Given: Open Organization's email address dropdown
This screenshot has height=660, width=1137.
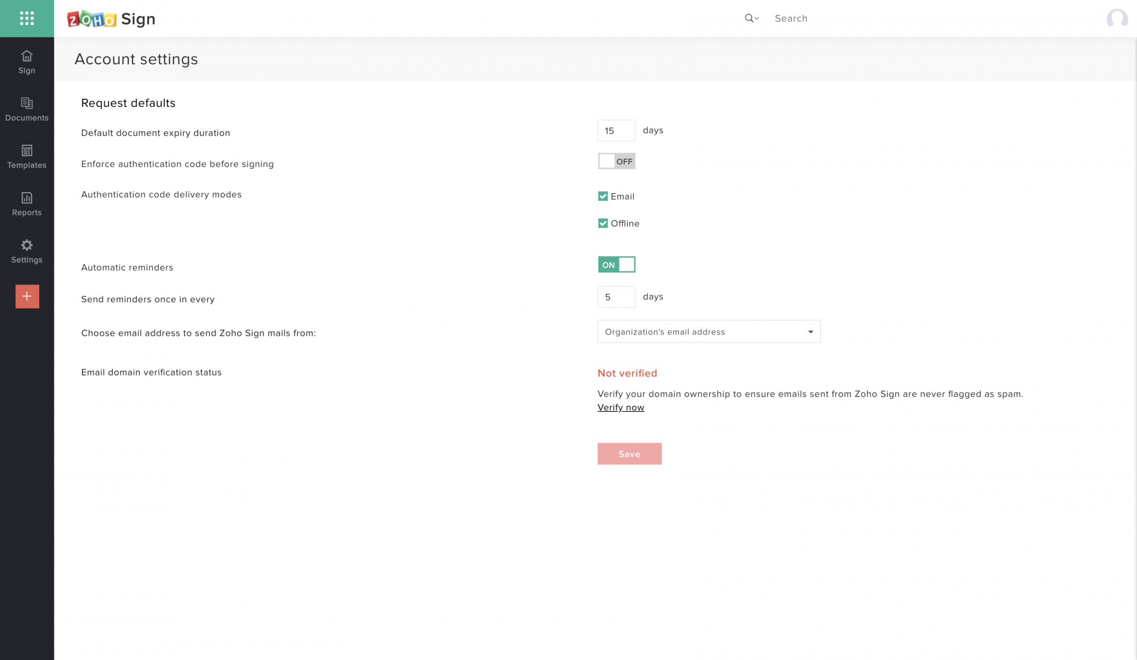Looking at the screenshot, I should tap(708, 332).
